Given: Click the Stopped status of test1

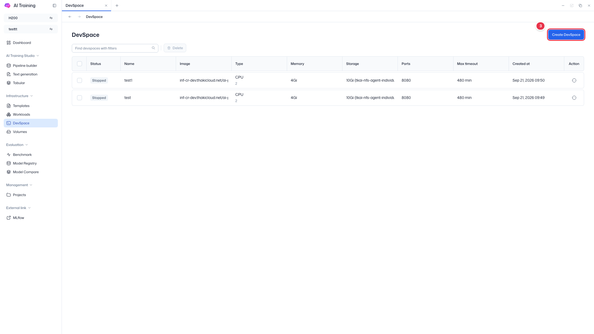Looking at the screenshot, I should (99, 80).
